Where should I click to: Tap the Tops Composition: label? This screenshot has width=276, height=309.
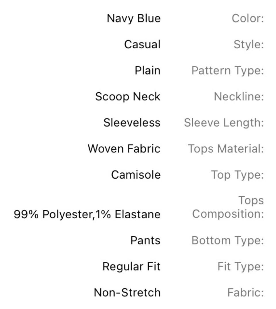click(228, 207)
